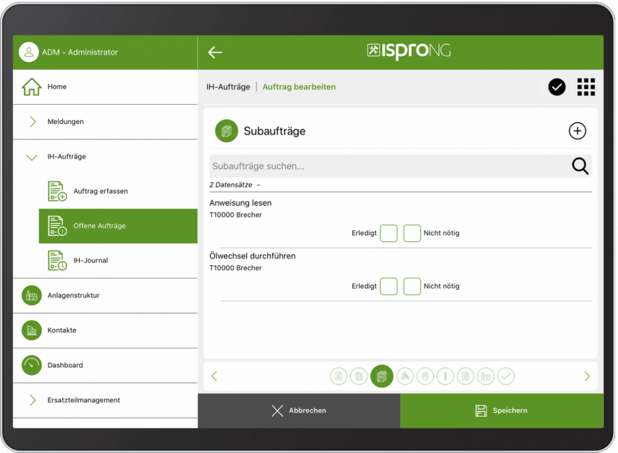The height and width of the screenshot is (453, 618).
Task: Open the clipboard page icon in the pager
Action: (359, 376)
